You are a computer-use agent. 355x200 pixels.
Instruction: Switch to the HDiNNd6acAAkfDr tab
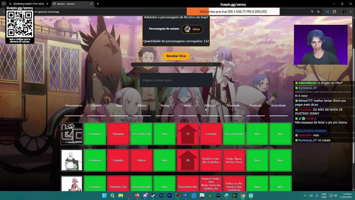29,4
